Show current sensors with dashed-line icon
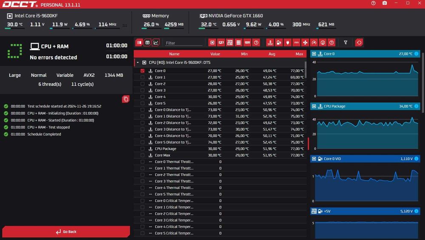425x240 pixels. pos(296,42)
